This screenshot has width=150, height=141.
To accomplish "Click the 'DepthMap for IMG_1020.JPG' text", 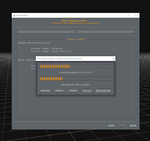I will coord(75,85).
